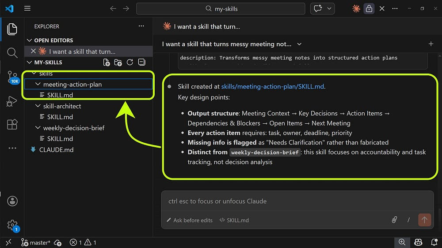Screen dimensions: 442x248
Task: Open Source Control view with 10K badge
Action: (12, 77)
